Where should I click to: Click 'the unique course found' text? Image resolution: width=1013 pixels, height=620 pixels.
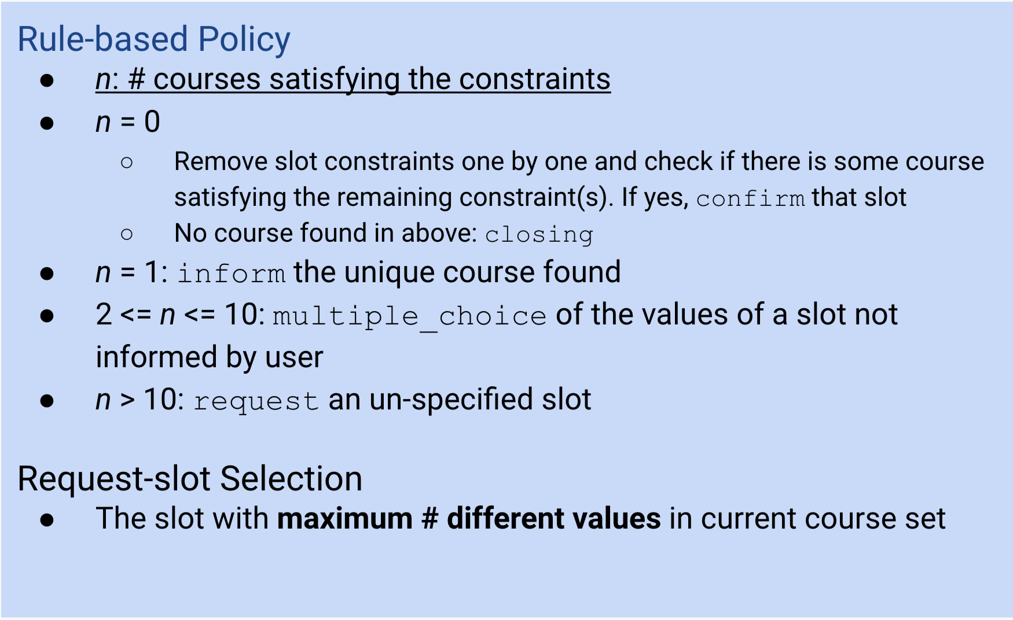(x=457, y=272)
